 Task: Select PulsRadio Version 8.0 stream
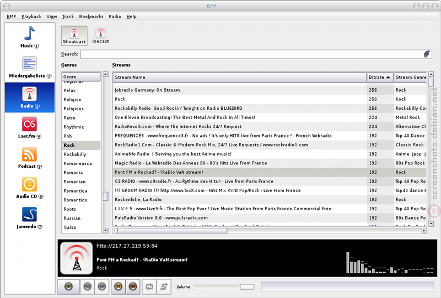pyautogui.click(x=270, y=218)
